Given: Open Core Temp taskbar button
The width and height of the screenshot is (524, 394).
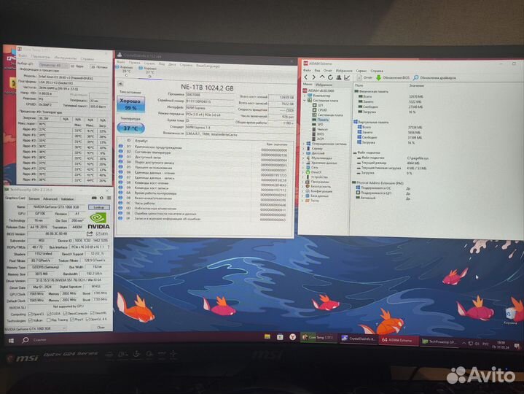Looking at the screenshot, I should tap(318, 338).
